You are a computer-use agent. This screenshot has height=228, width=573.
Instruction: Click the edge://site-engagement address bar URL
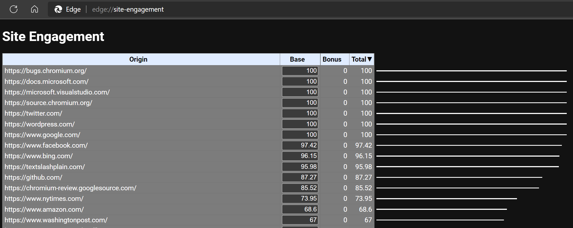pyautogui.click(x=128, y=9)
